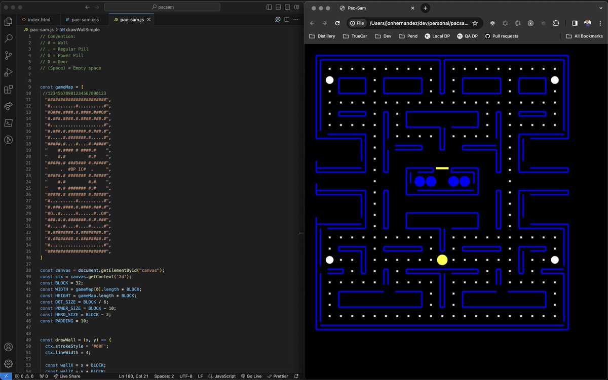608x380 pixels.
Task: Click the yellow Pac-Sam hero in the game
Action: pos(442,260)
